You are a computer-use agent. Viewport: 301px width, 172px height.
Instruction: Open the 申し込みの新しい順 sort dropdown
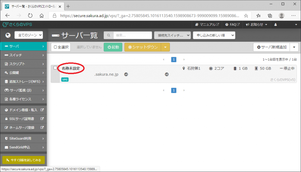214,35
